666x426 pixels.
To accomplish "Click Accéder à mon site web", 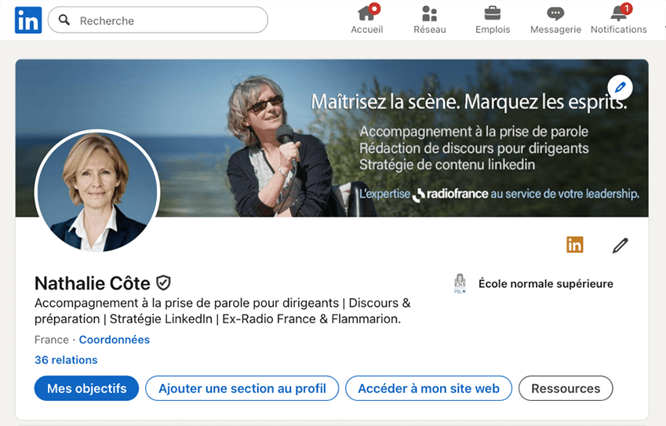I will pos(428,388).
